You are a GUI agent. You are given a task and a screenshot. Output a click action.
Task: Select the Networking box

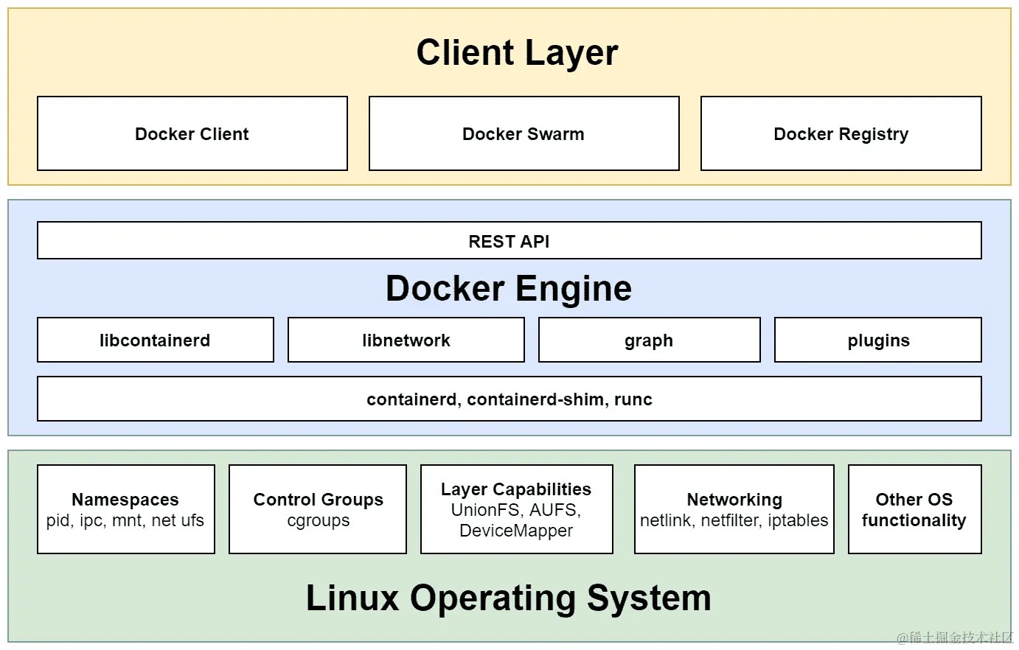(734, 509)
